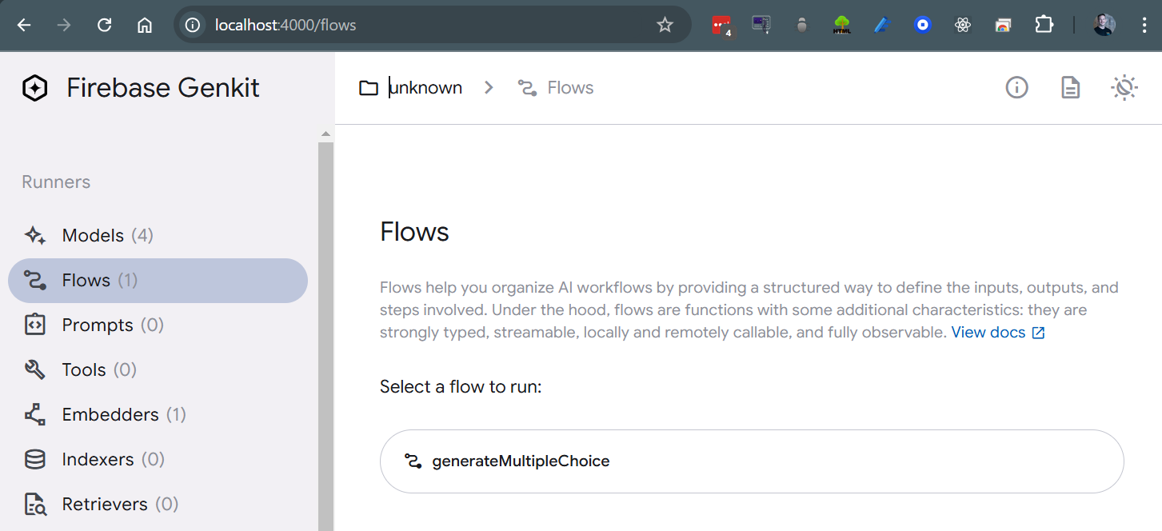Go to browser home page
1162x531 pixels.
pyautogui.click(x=145, y=26)
